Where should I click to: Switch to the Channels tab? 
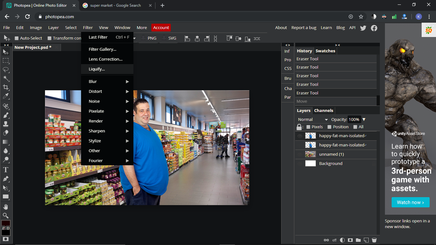[324, 111]
